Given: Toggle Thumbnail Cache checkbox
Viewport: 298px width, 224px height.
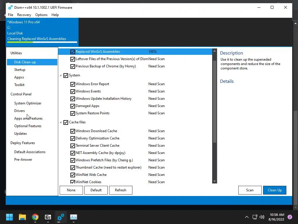Looking at the screenshot, I should click(72, 168).
